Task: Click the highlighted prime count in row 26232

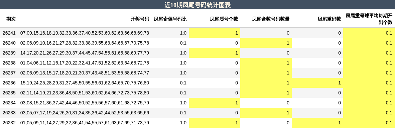Action: click(215, 123)
